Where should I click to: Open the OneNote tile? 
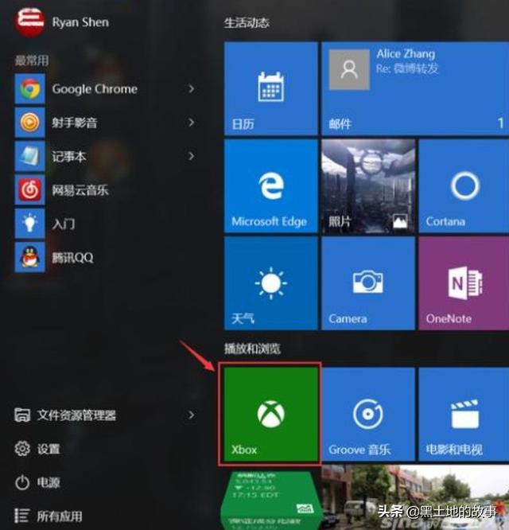[x=464, y=283]
